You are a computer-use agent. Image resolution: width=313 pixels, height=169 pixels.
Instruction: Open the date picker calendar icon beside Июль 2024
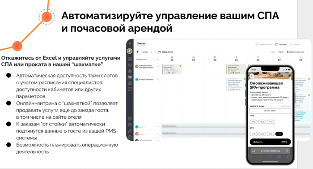point(160,52)
